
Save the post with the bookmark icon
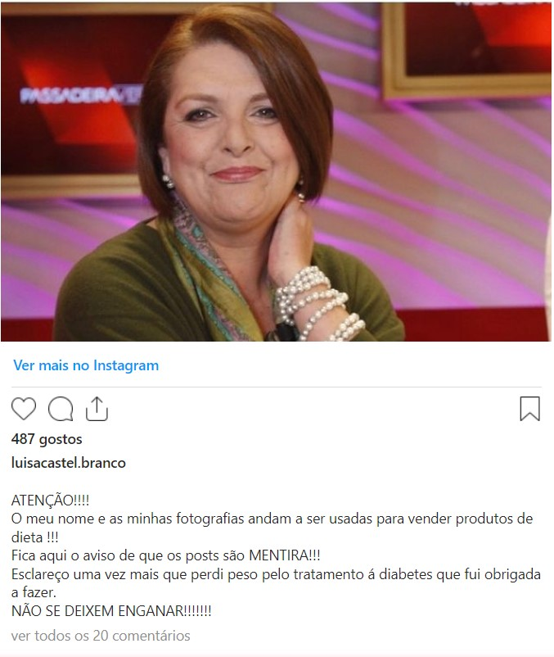tap(529, 409)
